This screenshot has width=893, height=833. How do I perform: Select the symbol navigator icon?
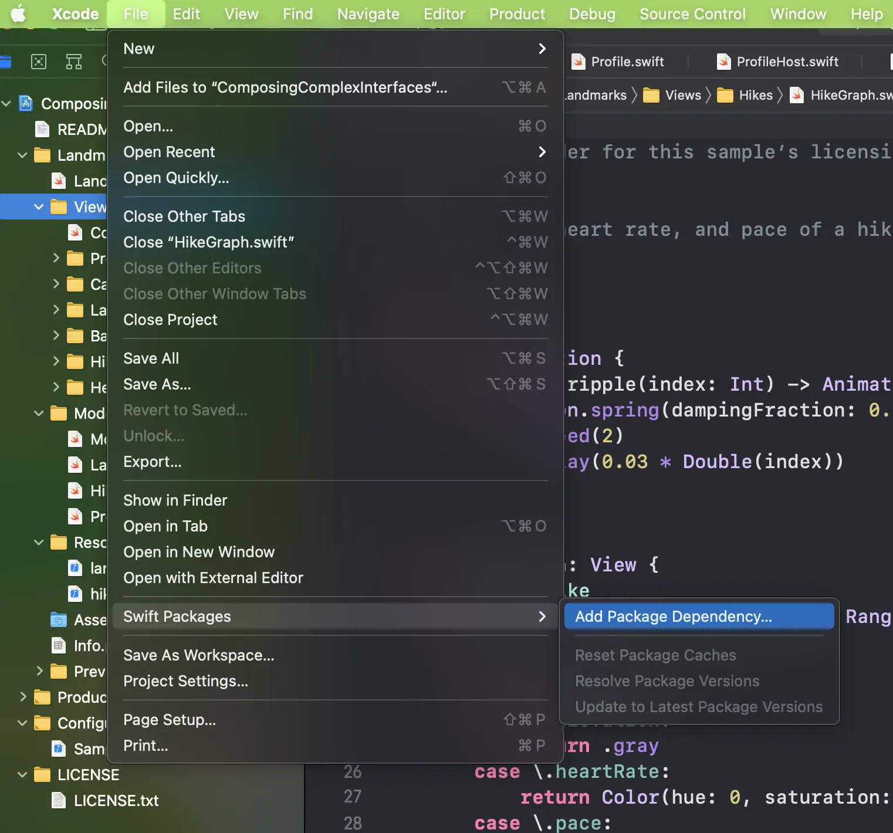coord(74,62)
